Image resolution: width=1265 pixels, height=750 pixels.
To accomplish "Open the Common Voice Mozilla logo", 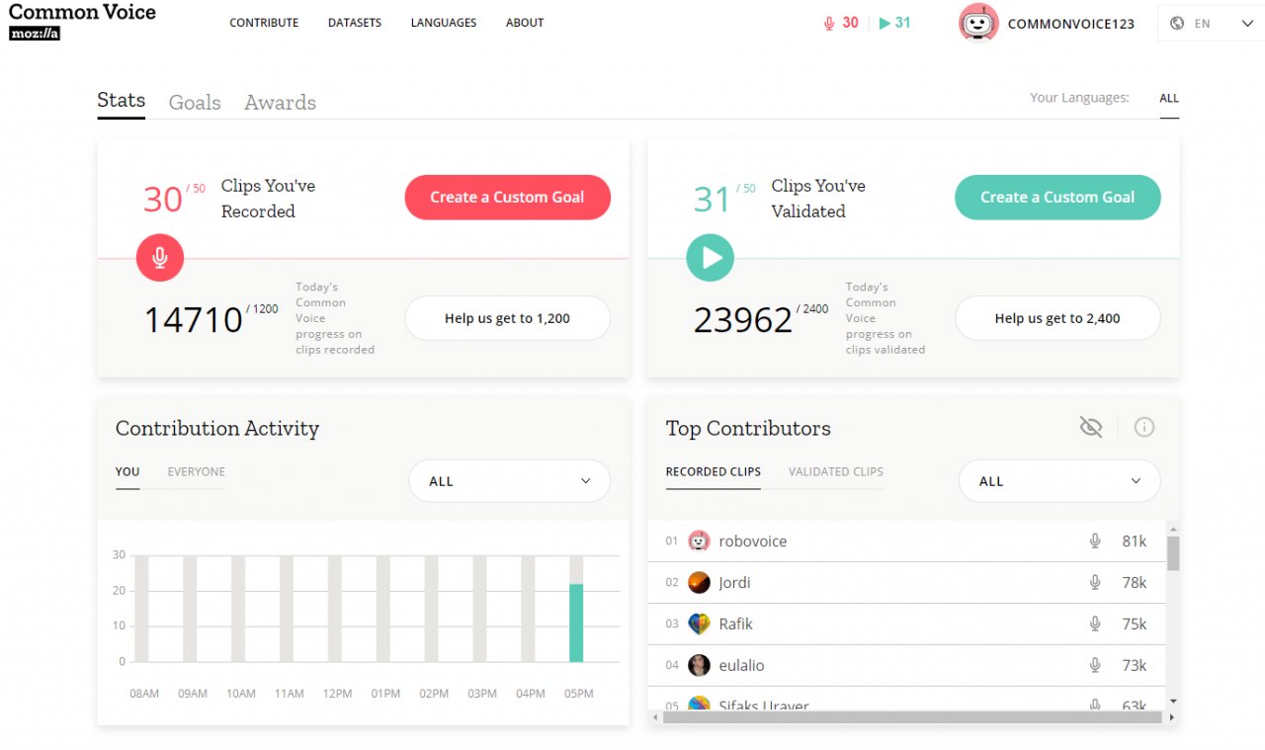I will 82,22.
